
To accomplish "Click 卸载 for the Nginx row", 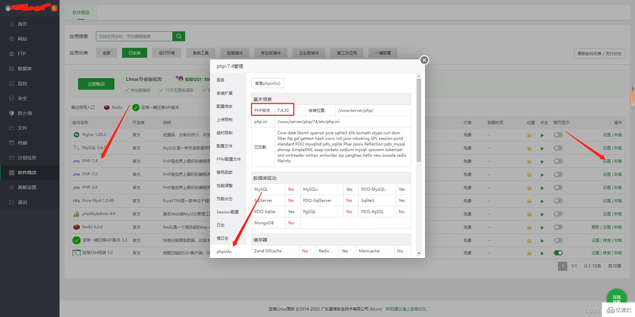I will point(618,135).
